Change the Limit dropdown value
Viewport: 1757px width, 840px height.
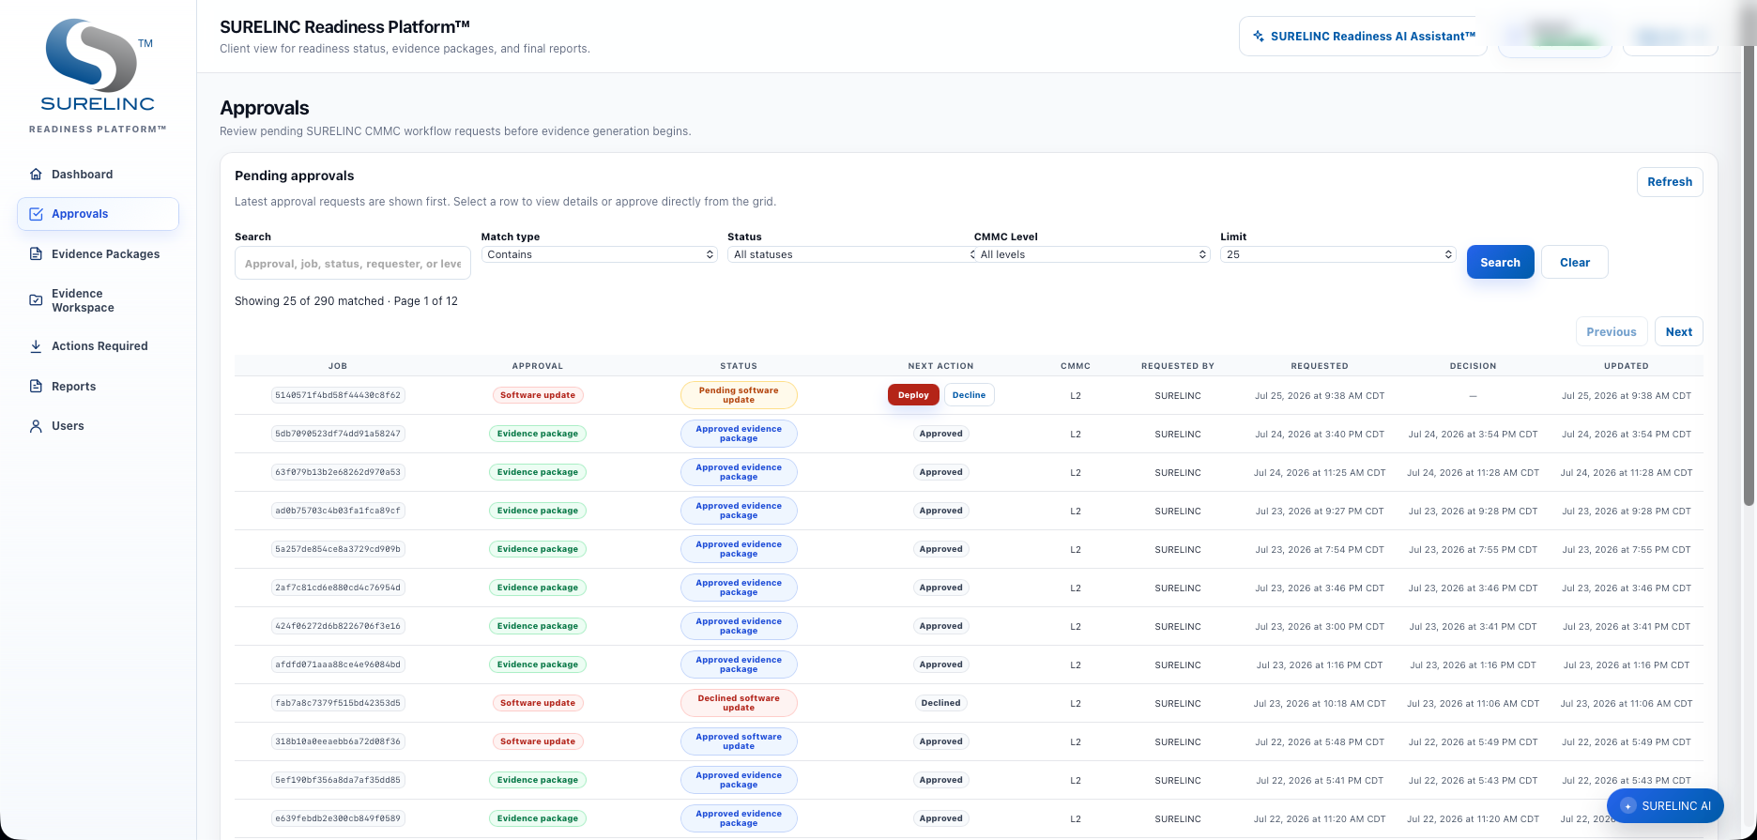click(1338, 254)
